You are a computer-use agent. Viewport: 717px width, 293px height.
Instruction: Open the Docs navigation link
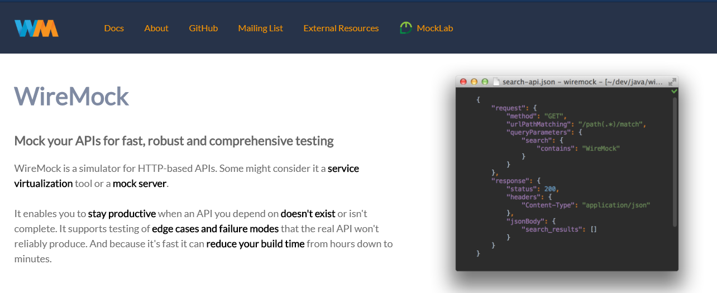[x=114, y=28]
